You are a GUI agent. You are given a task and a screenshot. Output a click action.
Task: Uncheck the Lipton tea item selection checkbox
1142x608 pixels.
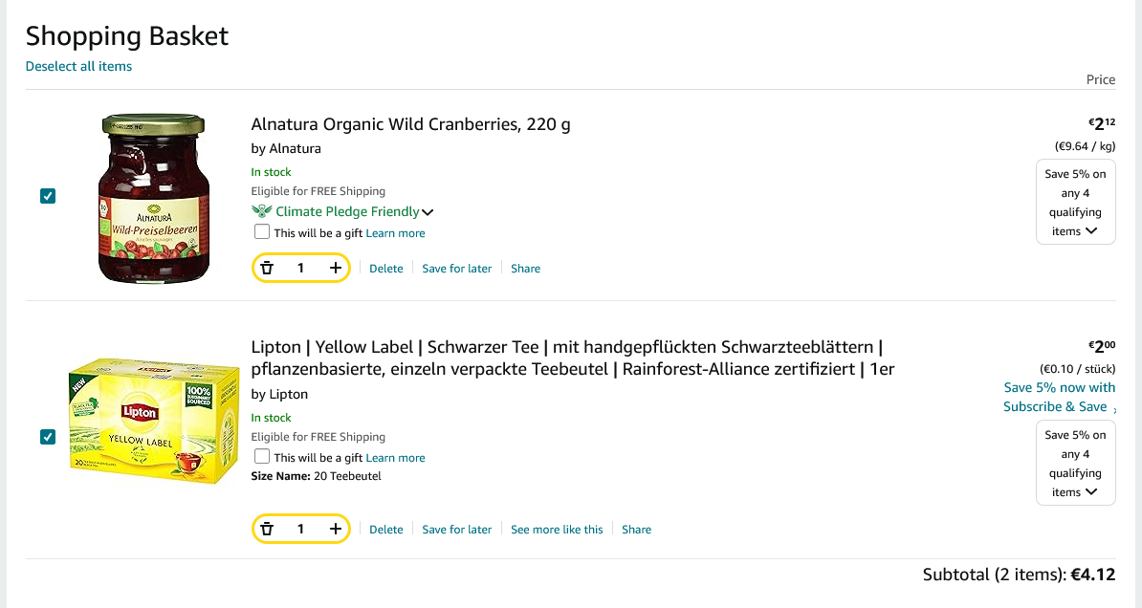48,437
